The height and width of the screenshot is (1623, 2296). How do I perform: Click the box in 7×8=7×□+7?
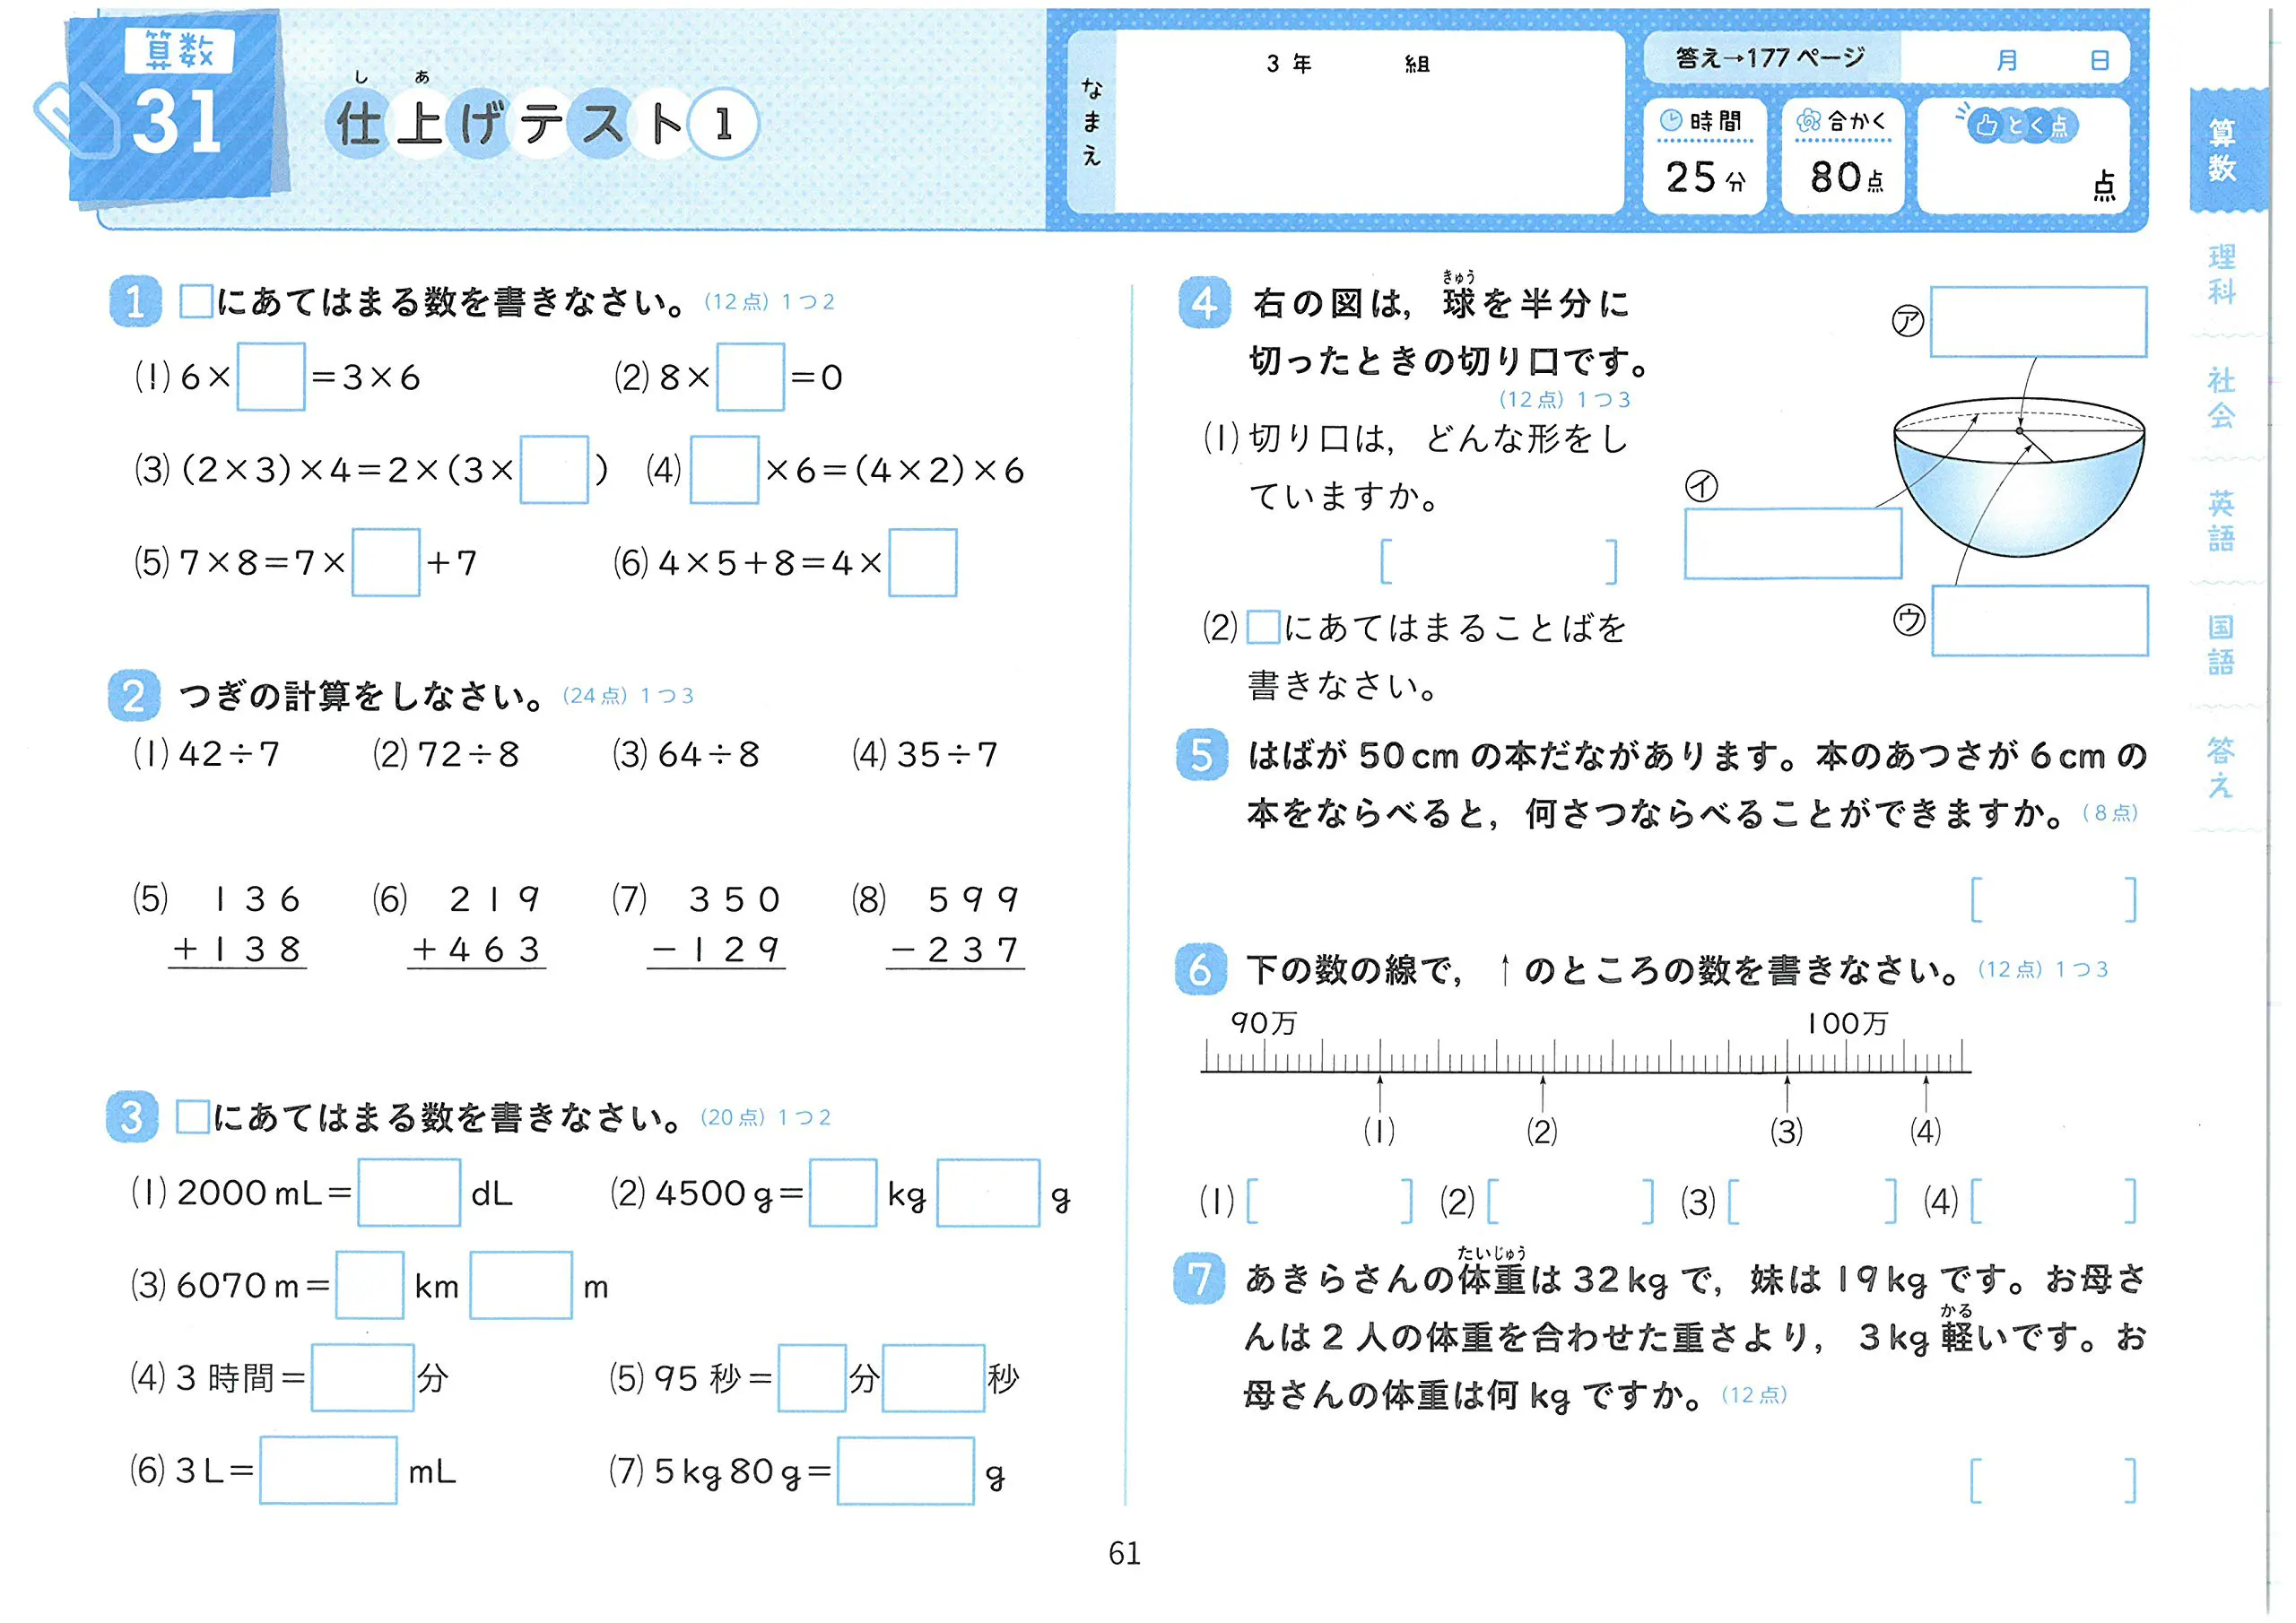[385, 562]
